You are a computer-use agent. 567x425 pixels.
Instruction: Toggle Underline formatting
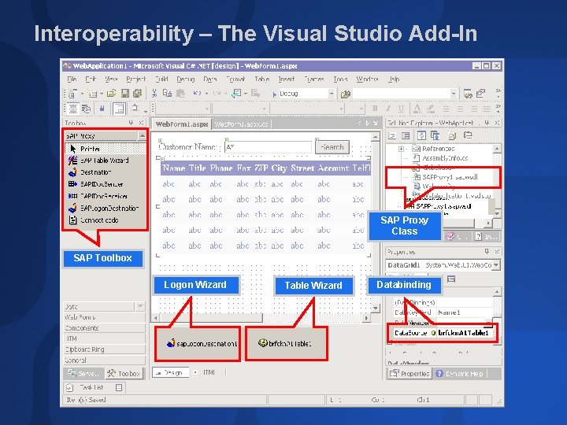pyautogui.click(x=401, y=109)
